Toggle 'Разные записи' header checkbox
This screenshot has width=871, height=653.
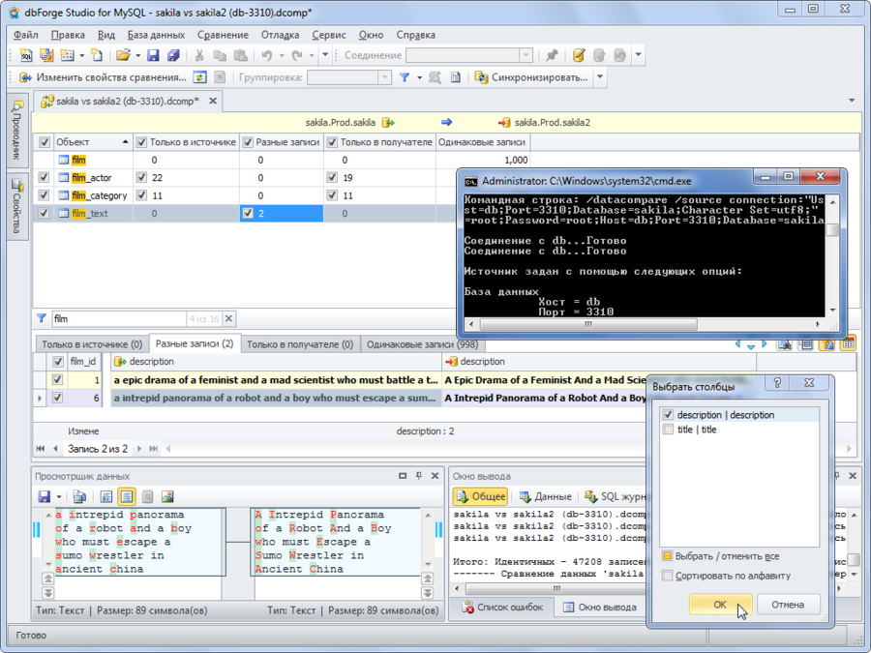point(248,142)
